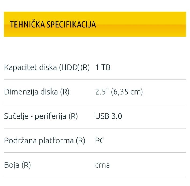Click the PC platform value
This screenshot has height=186, width=190.
[x=100, y=141]
